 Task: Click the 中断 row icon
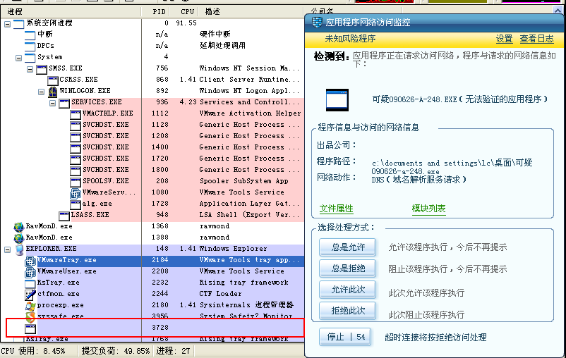30,35
